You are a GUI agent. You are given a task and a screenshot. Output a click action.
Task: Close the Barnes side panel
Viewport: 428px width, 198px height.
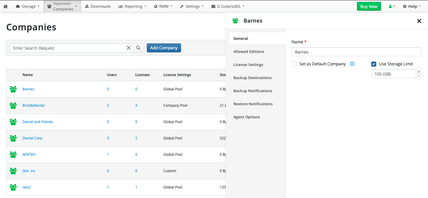point(419,21)
